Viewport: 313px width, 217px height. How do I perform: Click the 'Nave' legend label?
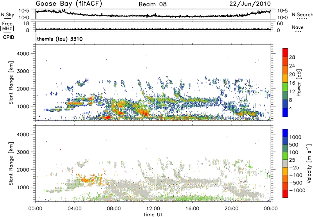298,27
